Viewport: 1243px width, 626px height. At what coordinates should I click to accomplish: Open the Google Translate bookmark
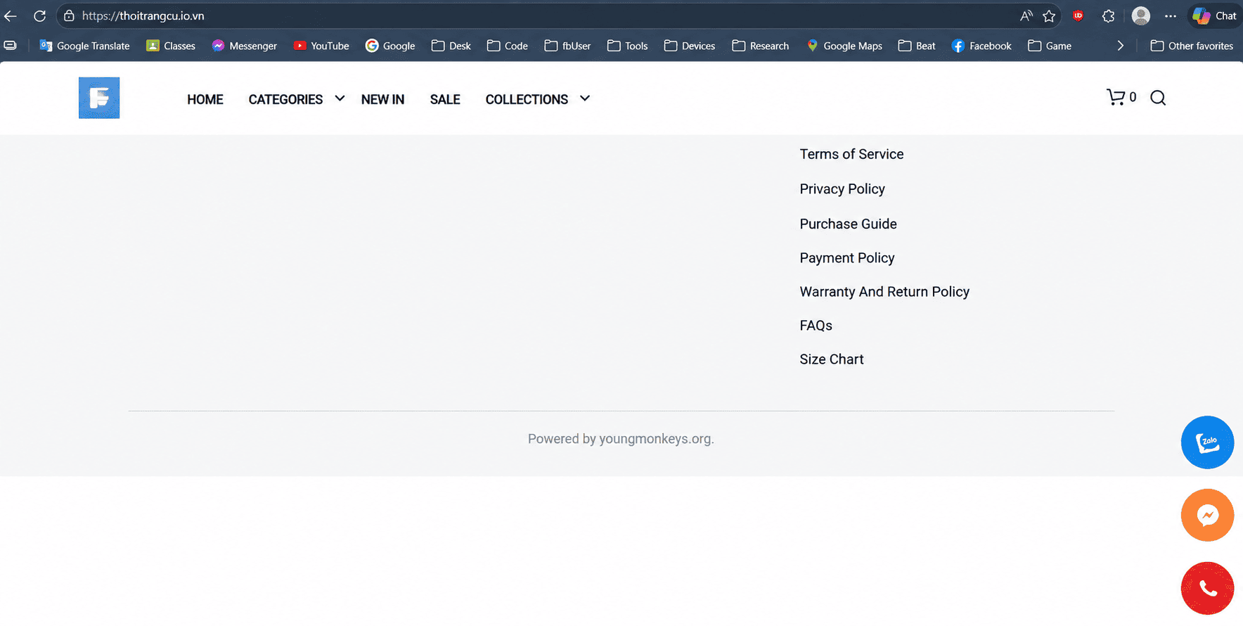85,46
